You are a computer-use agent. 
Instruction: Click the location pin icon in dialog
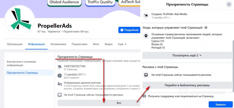(x=146, y=36)
